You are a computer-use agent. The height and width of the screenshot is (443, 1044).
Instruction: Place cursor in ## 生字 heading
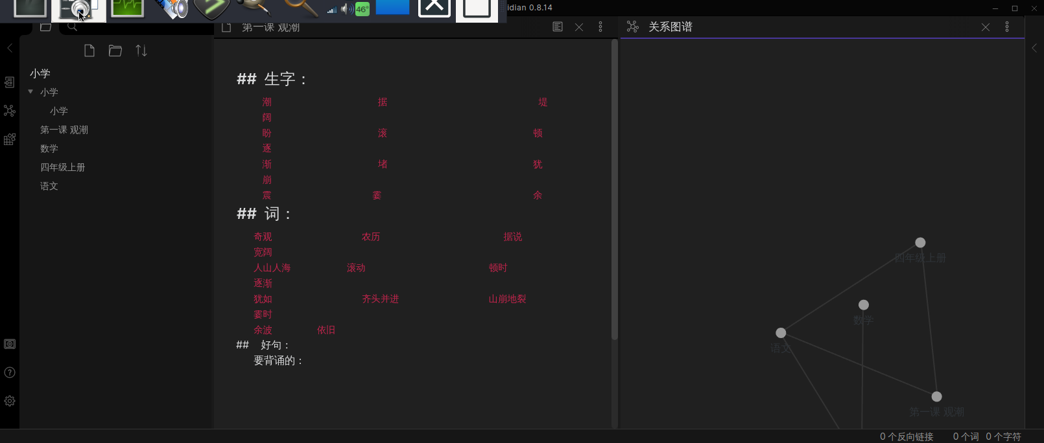point(271,79)
